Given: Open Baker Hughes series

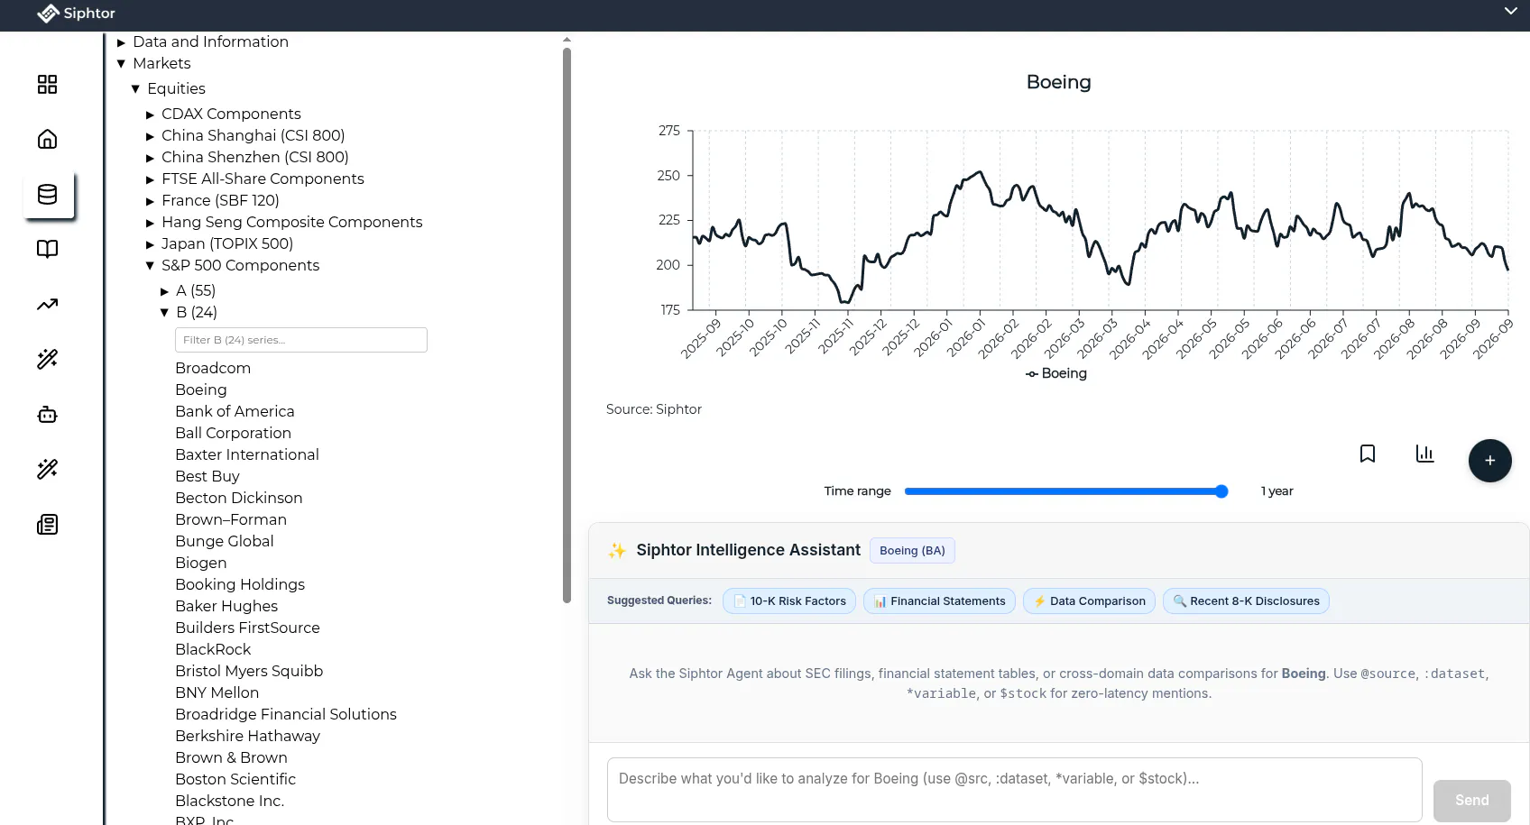Looking at the screenshot, I should pyautogui.click(x=226, y=606).
